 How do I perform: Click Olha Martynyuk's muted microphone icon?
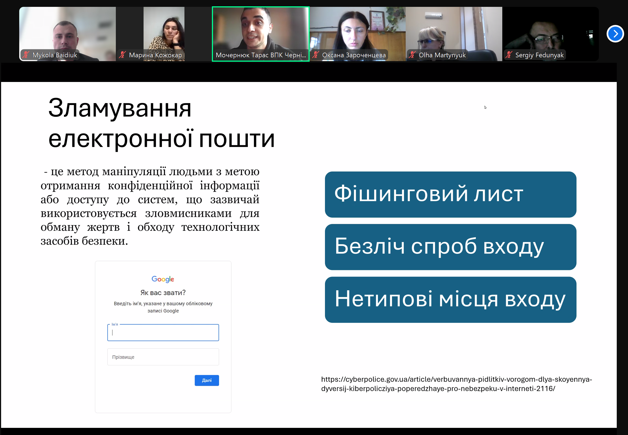(412, 55)
